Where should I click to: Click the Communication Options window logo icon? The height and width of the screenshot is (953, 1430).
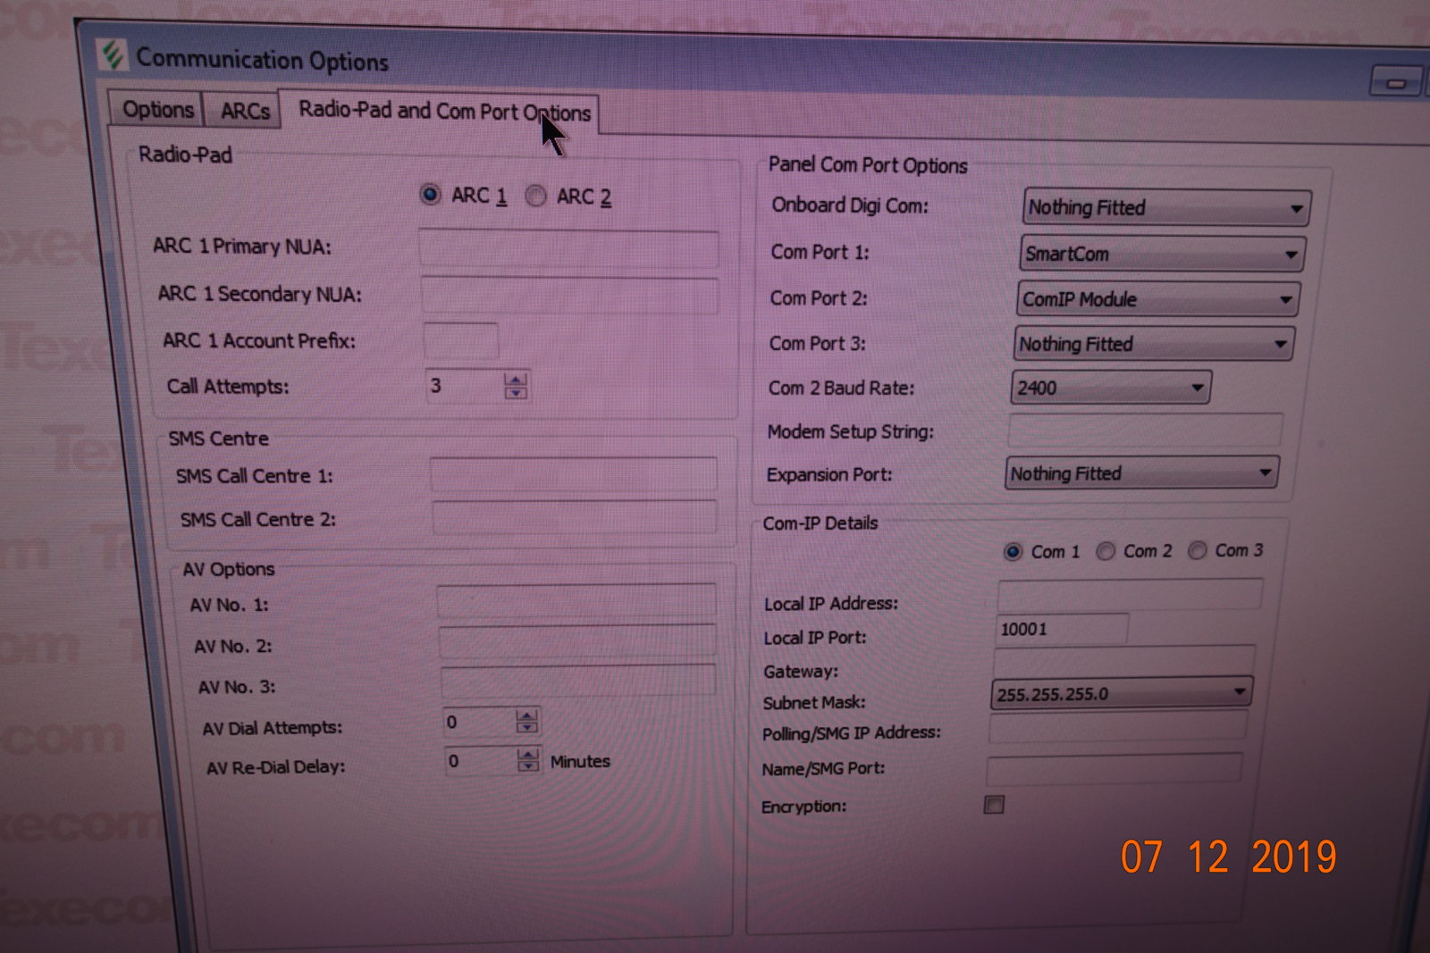pos(113,55)
